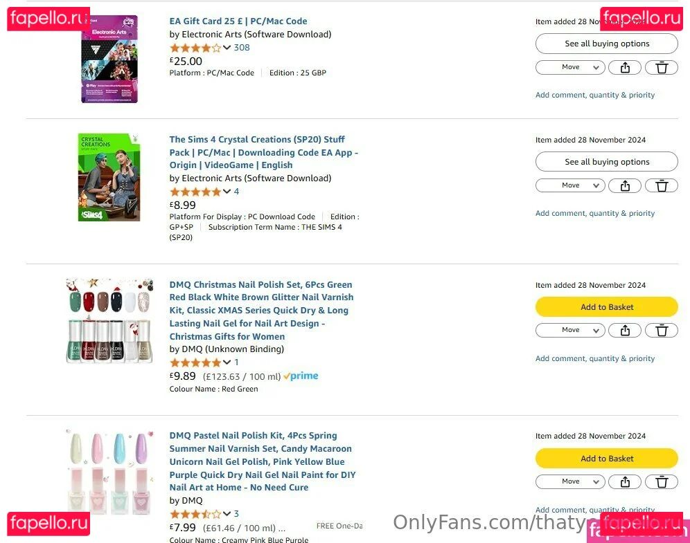The image size is (690, 543).
Task: Add DMQ Pastel Nail Polish Kit to Basket
Action: coord(606,459)
